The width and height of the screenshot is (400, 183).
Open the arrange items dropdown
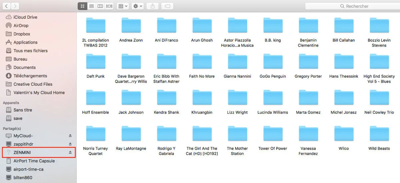[123, 6]
